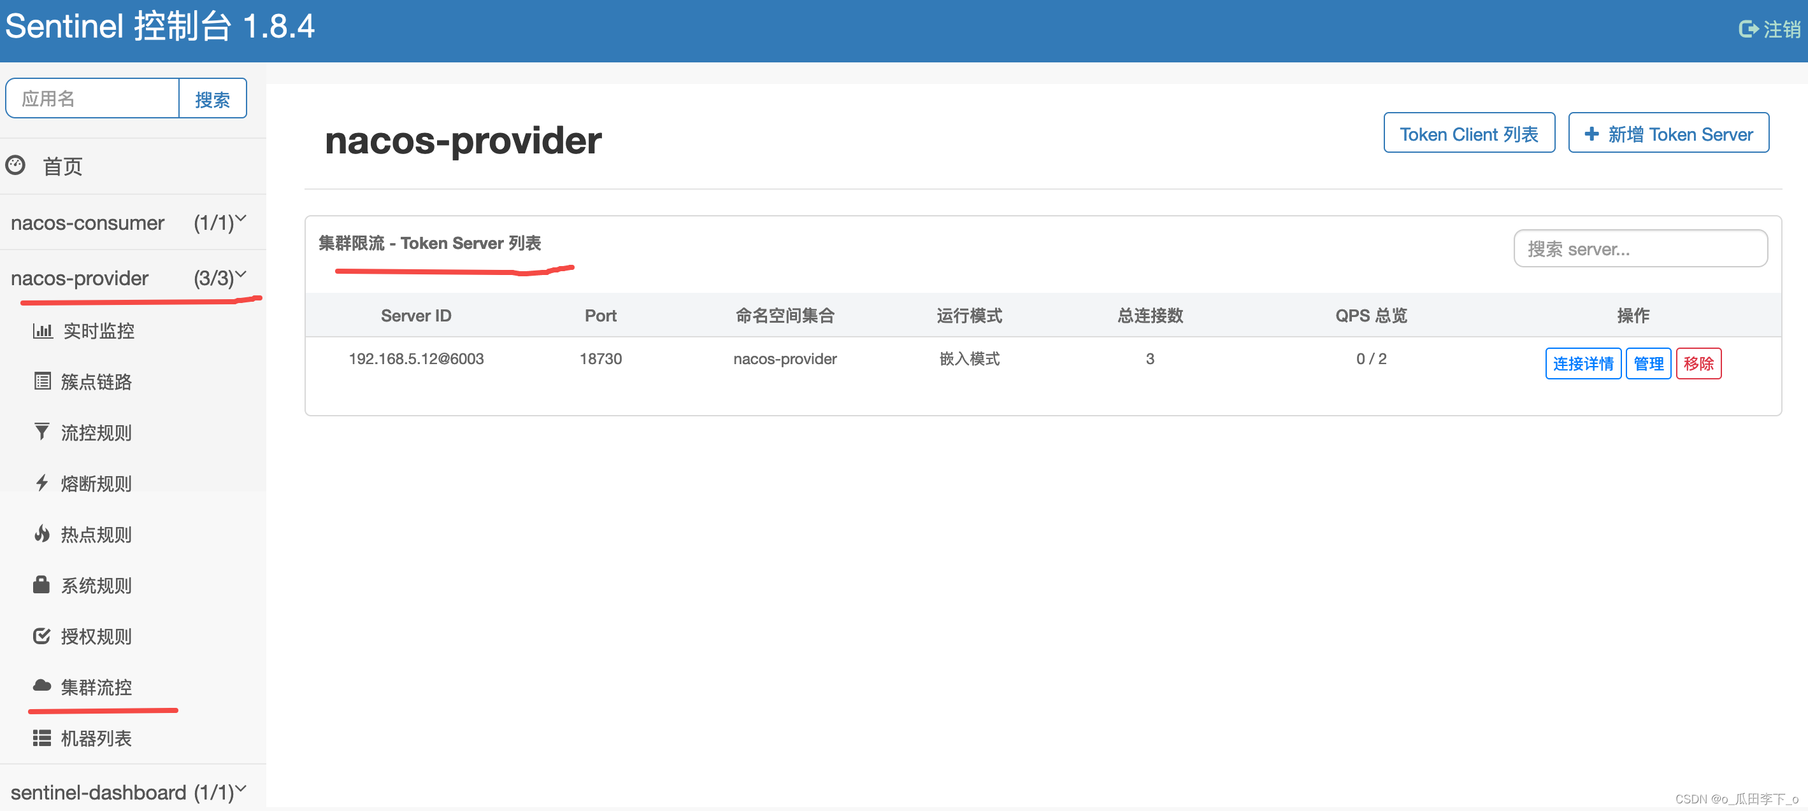Open the 流控规则 menu item
The image size is (1808, 811).
click(x=96, y=432)
